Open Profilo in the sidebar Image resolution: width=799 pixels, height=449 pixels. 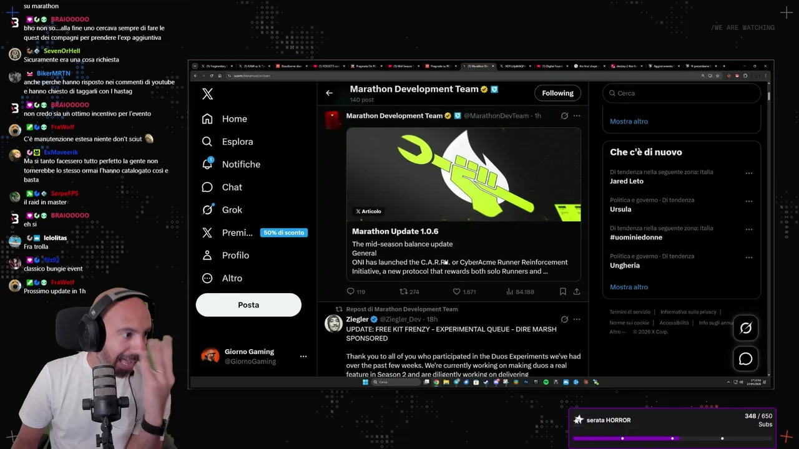pyautogui.click(x=225, y=255)
